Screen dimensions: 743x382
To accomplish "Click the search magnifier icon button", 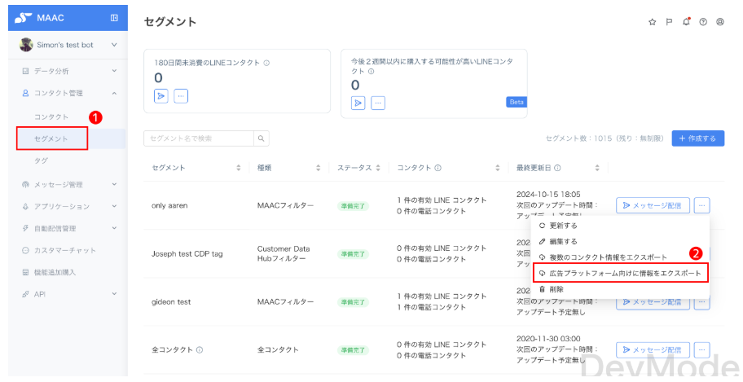I will [262, 138].
